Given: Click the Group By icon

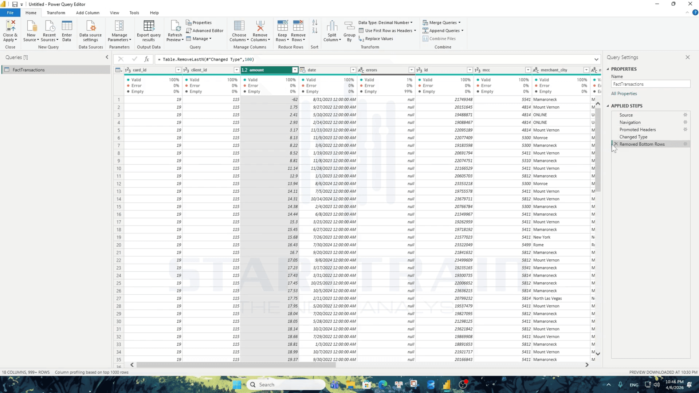Looking at the screenshot, I should tap(349, 26).
